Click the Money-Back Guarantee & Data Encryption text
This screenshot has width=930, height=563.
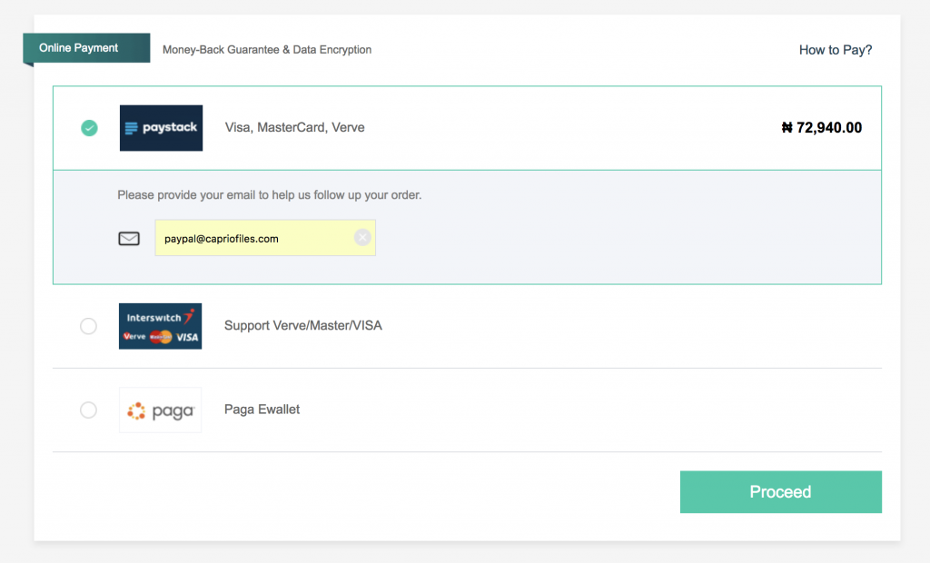click(267, 50)
